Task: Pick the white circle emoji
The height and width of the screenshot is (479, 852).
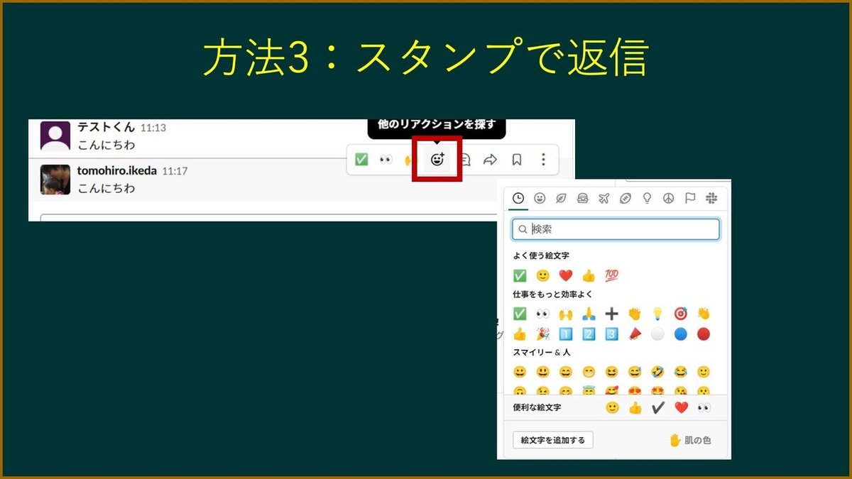Action: tap(657, 334)
